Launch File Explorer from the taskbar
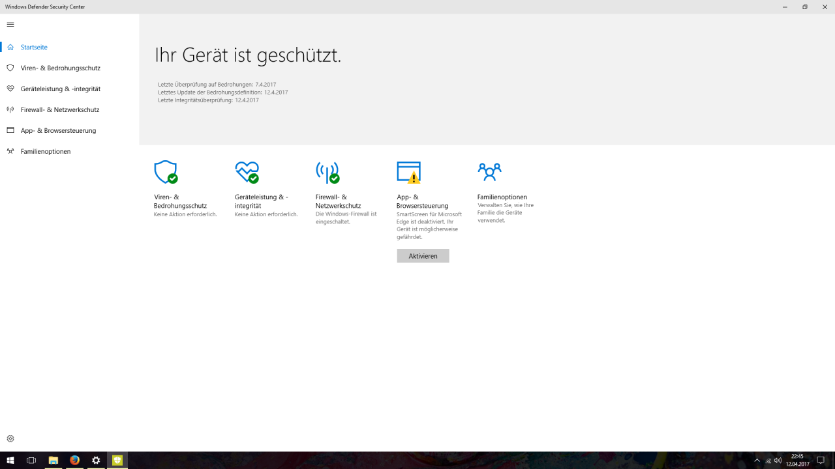Viewport: 835px width, 469px height. 53,461
